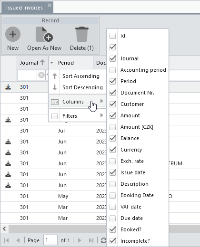Open the Journal column header dropdown
This screenshot has width=200, height=247.
tap(51, 63)
